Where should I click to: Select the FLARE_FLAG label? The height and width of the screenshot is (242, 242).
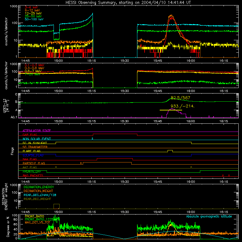(31, 151)
